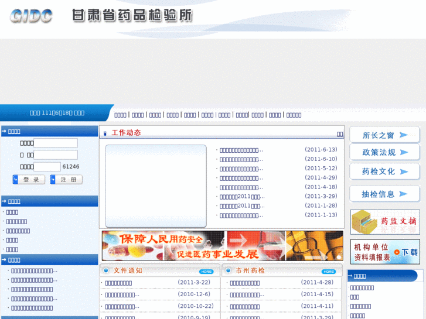Open news item dated 2011-4-29
The image size is (426, 319).
241,178
